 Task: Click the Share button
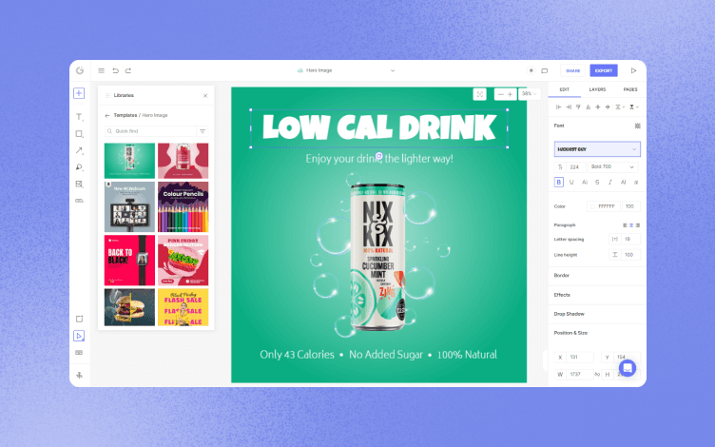pos(572,70)
